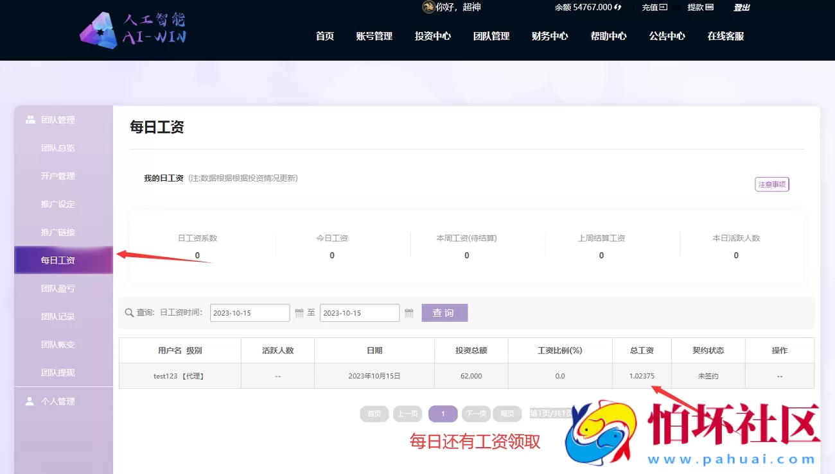Log out via the 登出 link
Screen dimensions: 835x474
tap(741, 7)
